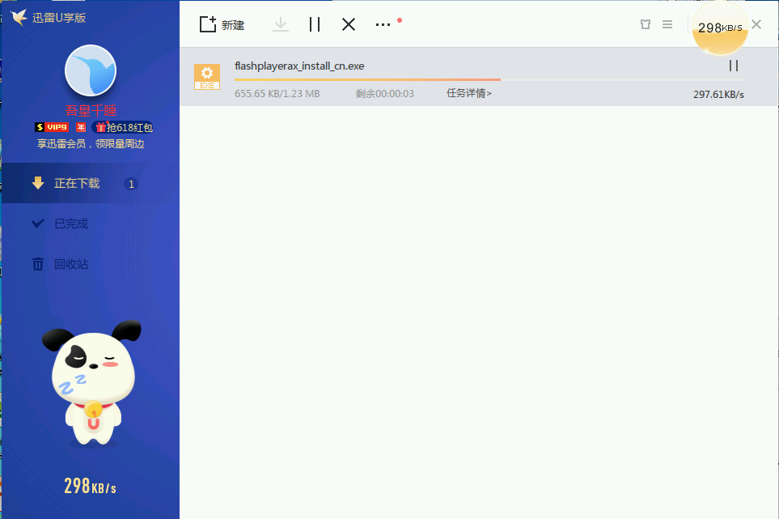Screen dimensions: 779x519
Task: Open the 回收站 recycle bin tab
Action: 70,264
